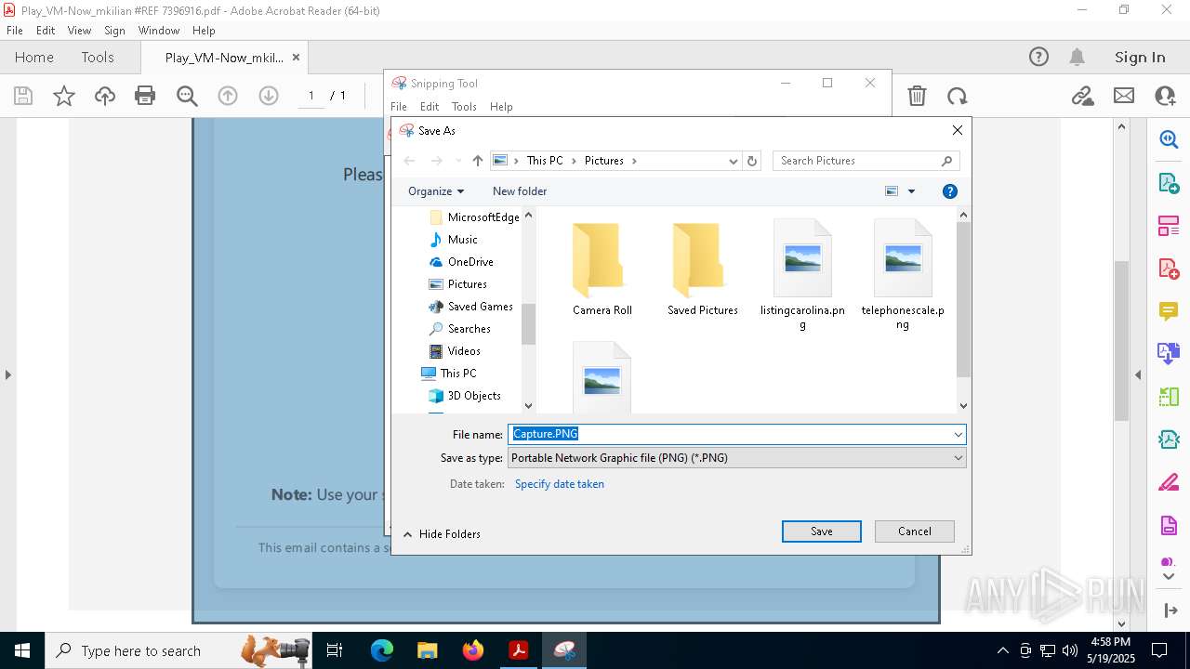1190x669 pixels.
Task: Switch to the Acrobat Tools tab
Action: pos(98,57)
